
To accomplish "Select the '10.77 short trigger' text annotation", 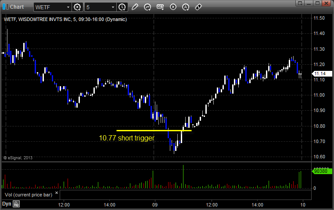I will tap(127, 138).
